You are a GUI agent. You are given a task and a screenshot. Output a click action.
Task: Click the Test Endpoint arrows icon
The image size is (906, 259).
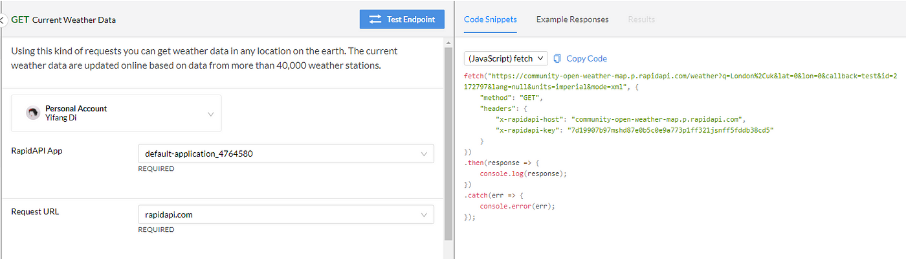pyautogui.click(x=375, y=19)
